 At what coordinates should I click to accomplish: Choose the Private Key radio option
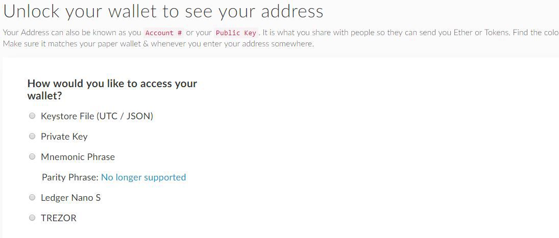(x=32, y=137)
